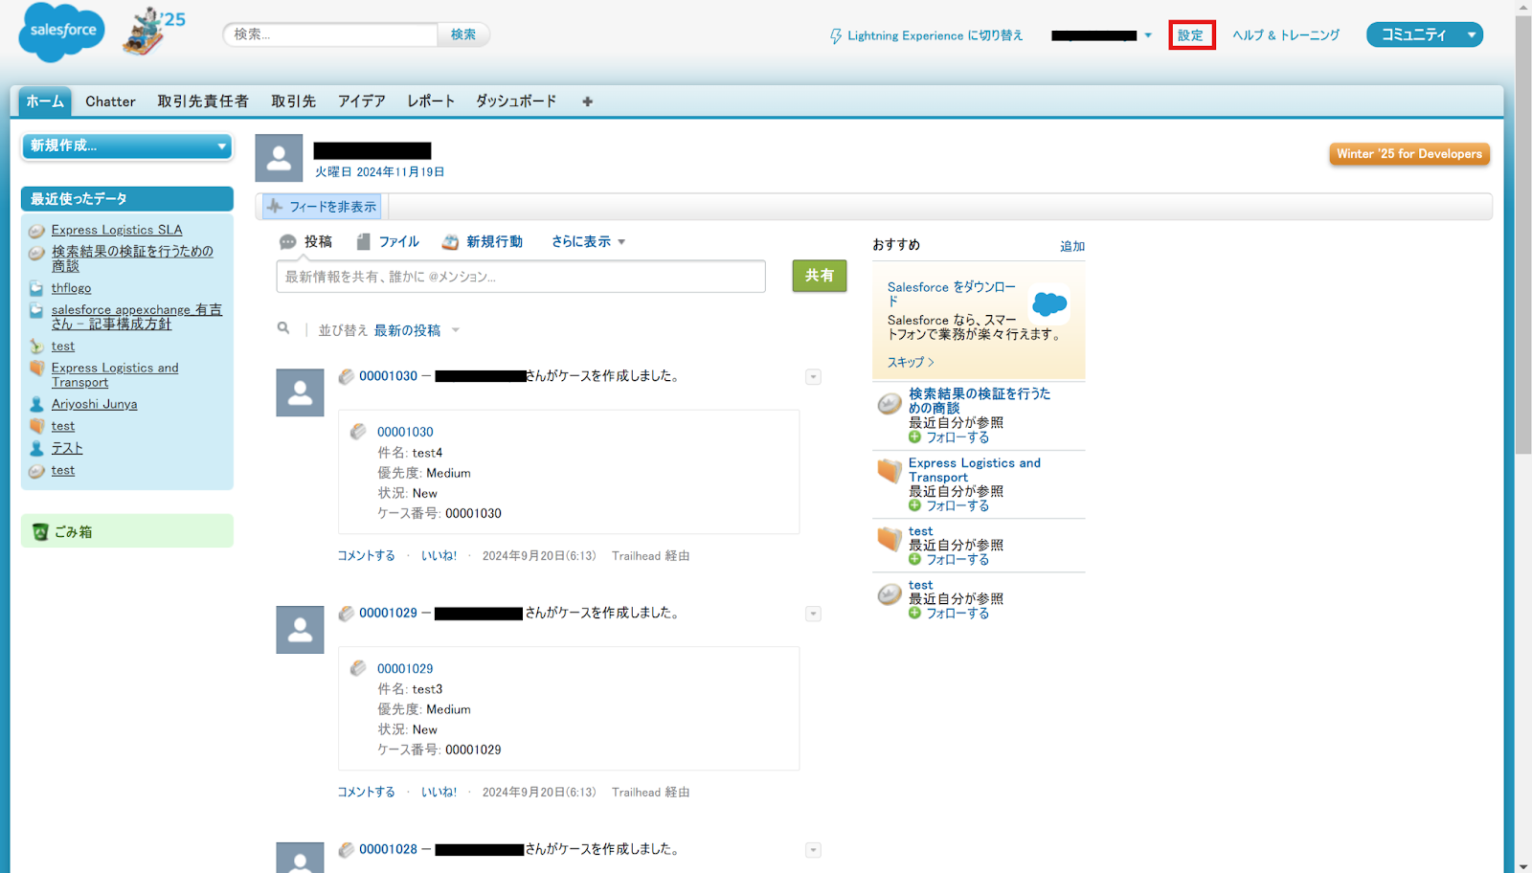Viewport: 1532px width, 873px height.
Task: Open the ごみ箱 recycle bin
Action: click(x=72, y=531)
